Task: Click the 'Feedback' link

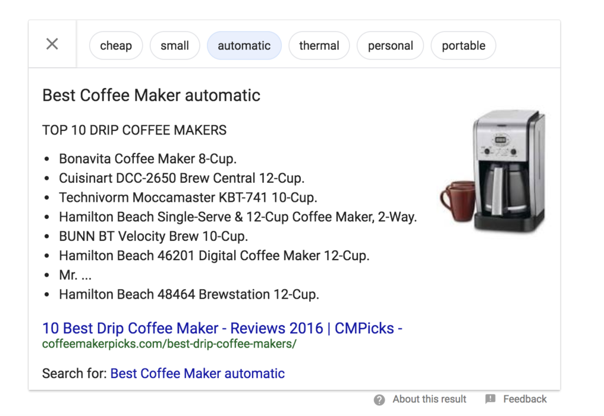Action: [525, 399]
